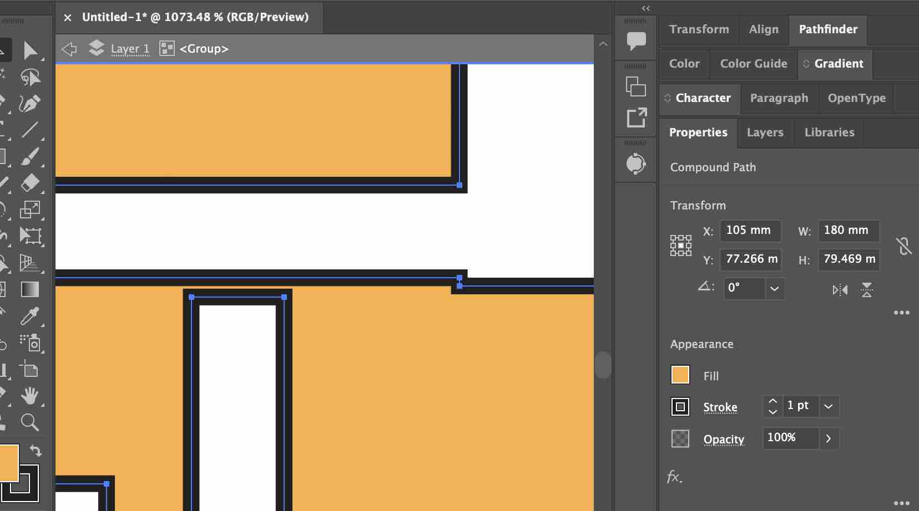919x511 pixels.
Task: Open the fx effects menu
Action: [x=674, y=477]
